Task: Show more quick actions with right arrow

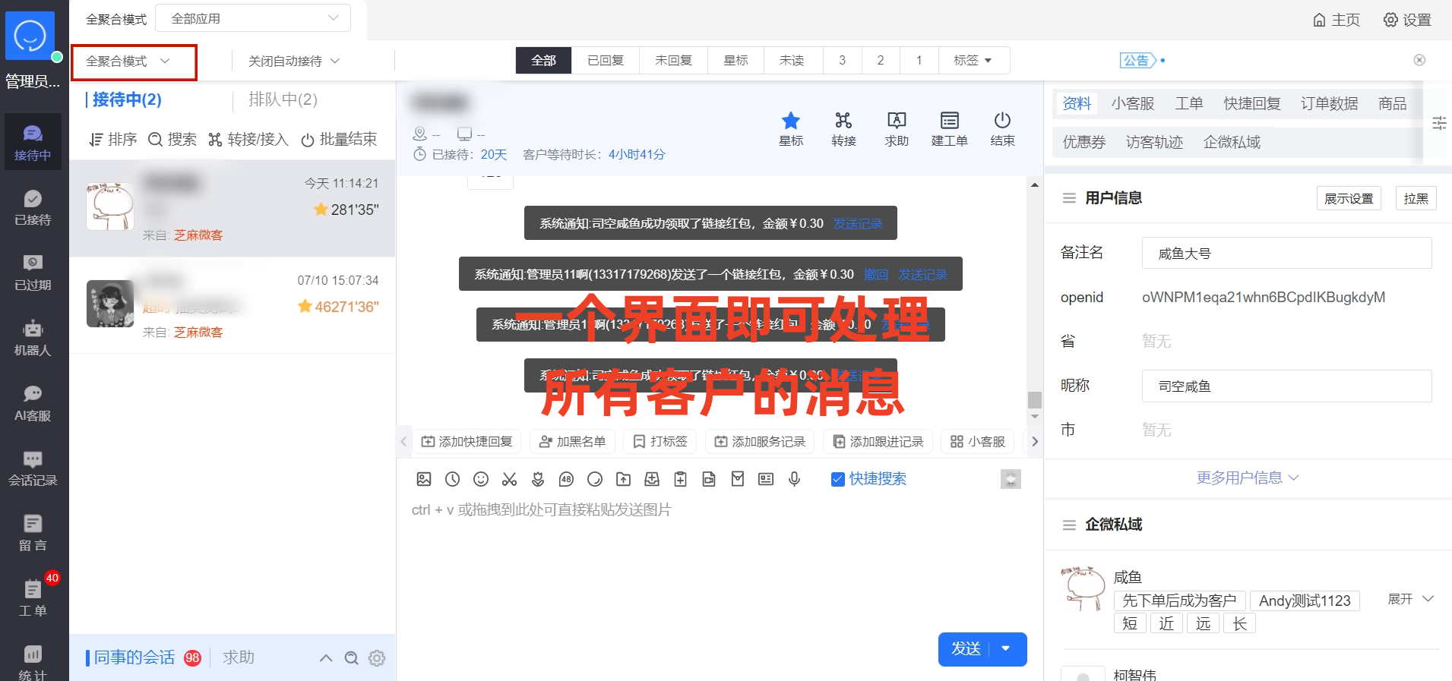Action: [1034, 441]
